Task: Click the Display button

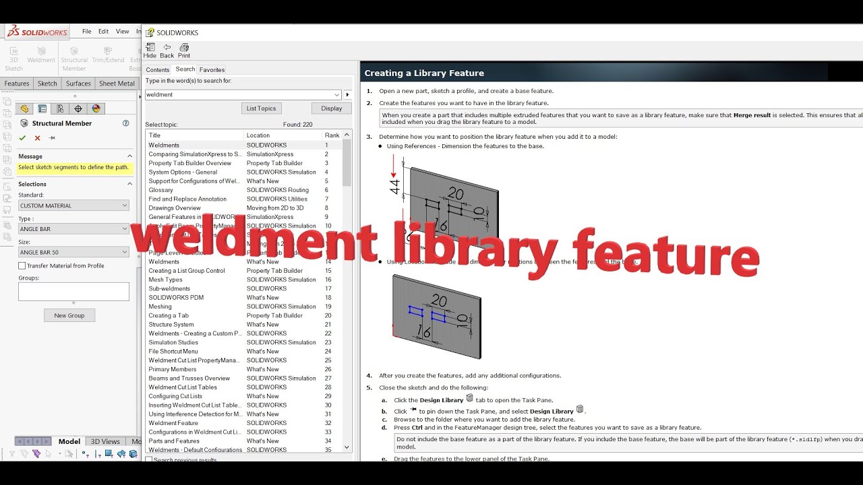Action: pyautogui.click(x=331, y=108)
